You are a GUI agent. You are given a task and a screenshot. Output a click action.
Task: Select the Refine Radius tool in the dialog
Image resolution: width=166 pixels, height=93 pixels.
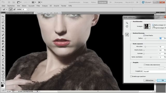click(127, 35)
